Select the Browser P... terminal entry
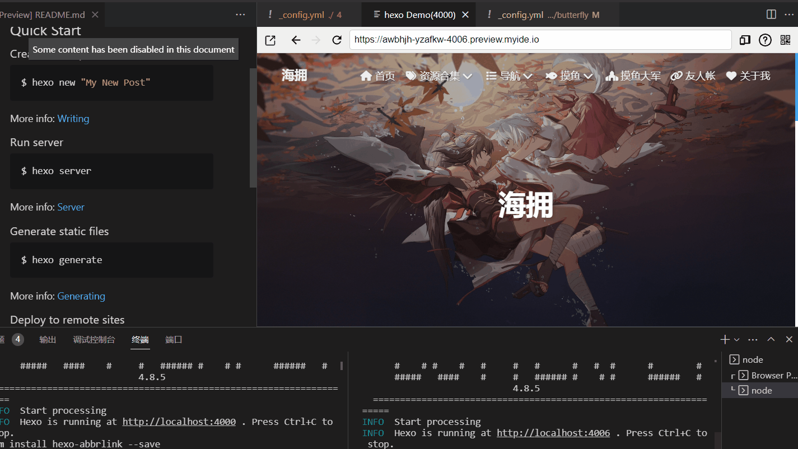The width and height of the screenshot is (798, 449). 760,375
